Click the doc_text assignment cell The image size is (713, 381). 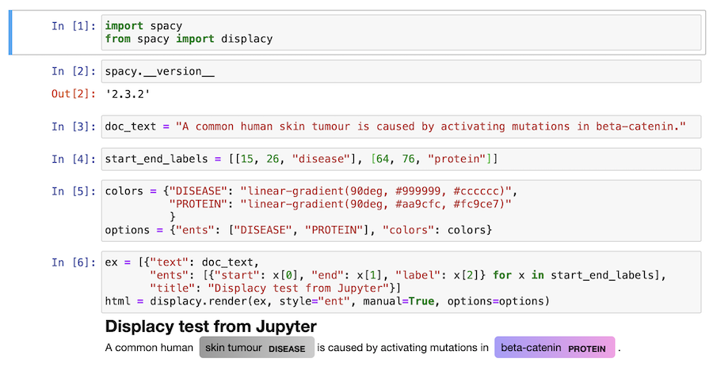click(x=401, y=126)
